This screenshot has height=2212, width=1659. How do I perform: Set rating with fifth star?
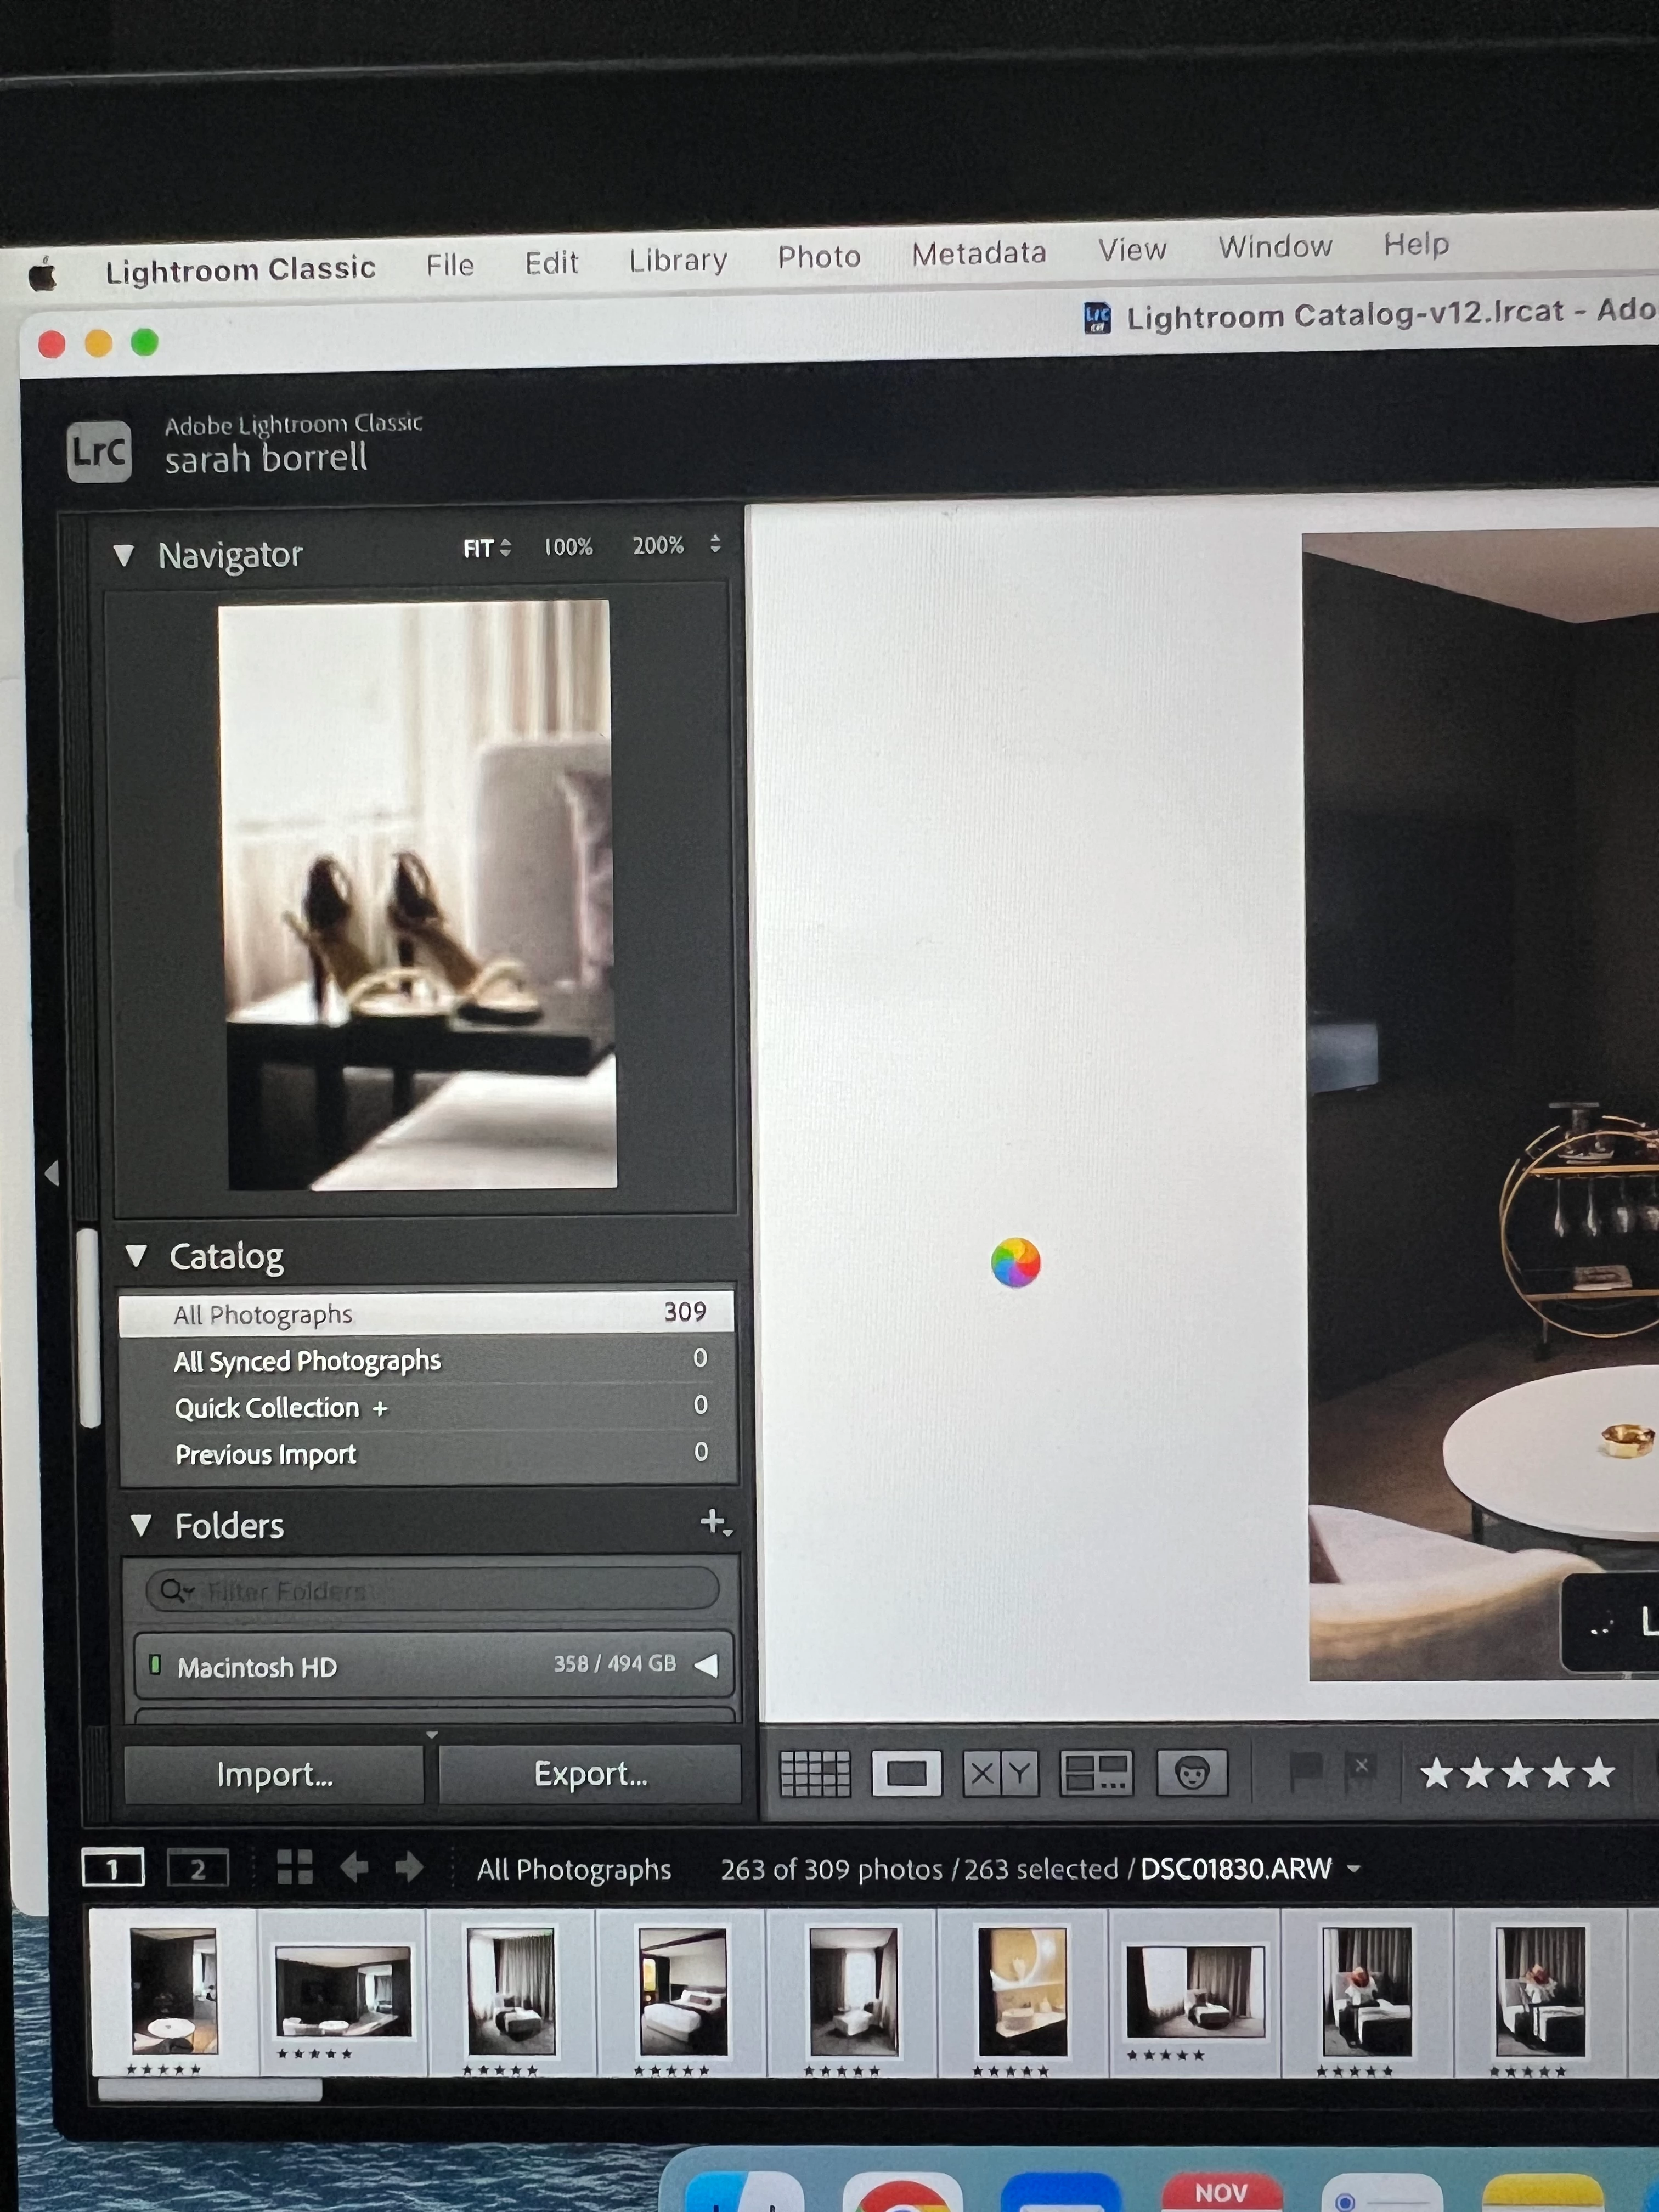coord(1598,1772)
